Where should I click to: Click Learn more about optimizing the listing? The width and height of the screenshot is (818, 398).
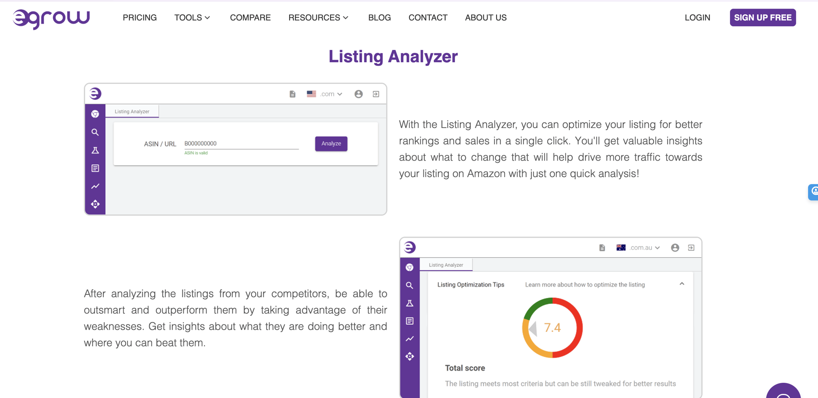585,285
